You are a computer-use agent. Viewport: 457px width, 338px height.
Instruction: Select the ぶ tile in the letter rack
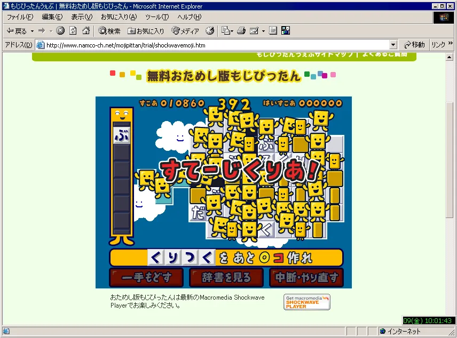(x=122, y=135)
